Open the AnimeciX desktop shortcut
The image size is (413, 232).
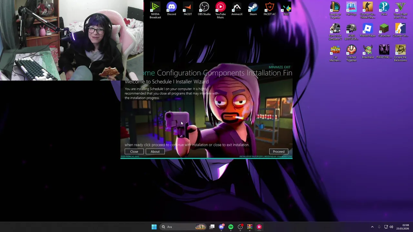point(237,9)
